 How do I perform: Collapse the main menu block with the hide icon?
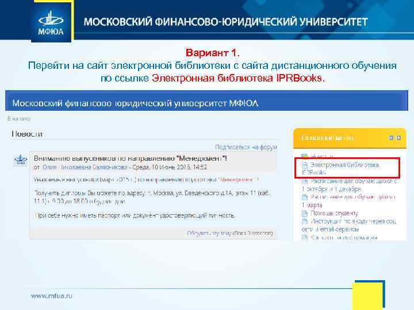coord(392,138)
